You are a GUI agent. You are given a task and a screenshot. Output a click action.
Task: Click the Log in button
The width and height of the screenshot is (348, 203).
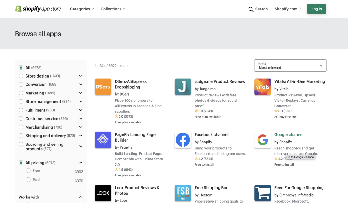(317, 9)
